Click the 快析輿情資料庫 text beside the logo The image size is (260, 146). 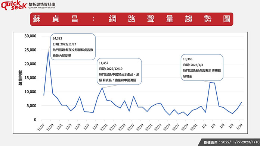point(42,4)
